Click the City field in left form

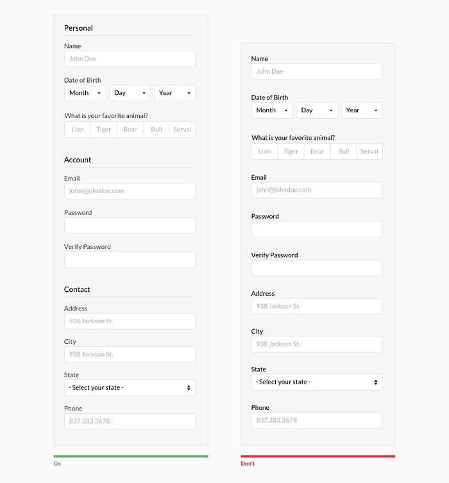pyautogui.click(x=130, y=355)
